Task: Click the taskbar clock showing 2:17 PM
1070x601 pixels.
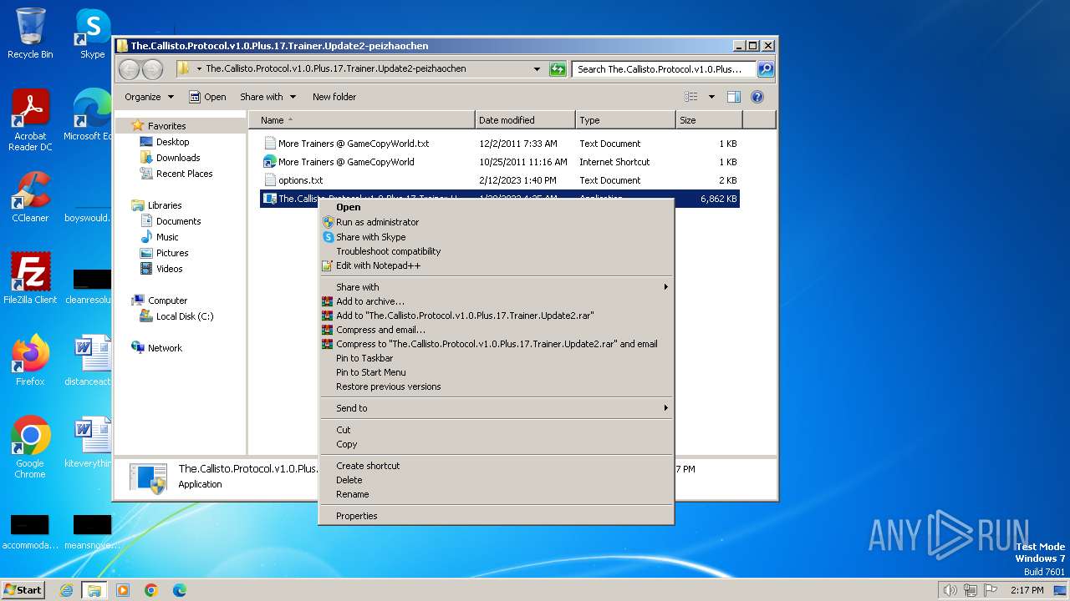Action: point(1027,590)
